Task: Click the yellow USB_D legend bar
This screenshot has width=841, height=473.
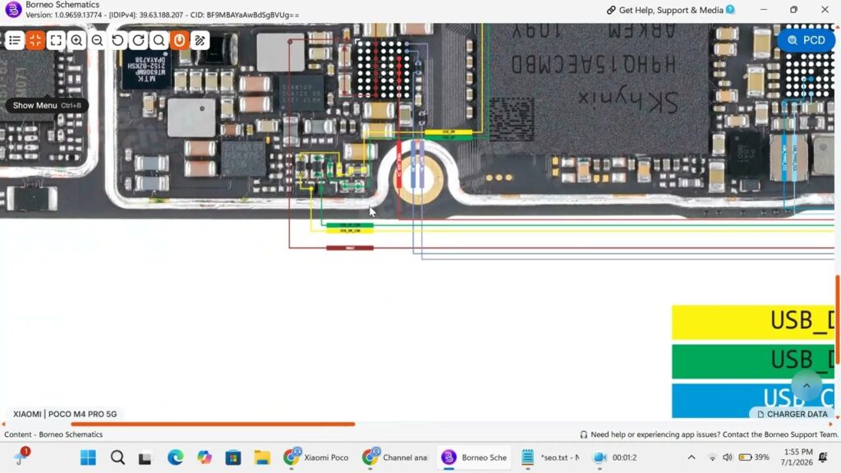Action: coord(753,322)
